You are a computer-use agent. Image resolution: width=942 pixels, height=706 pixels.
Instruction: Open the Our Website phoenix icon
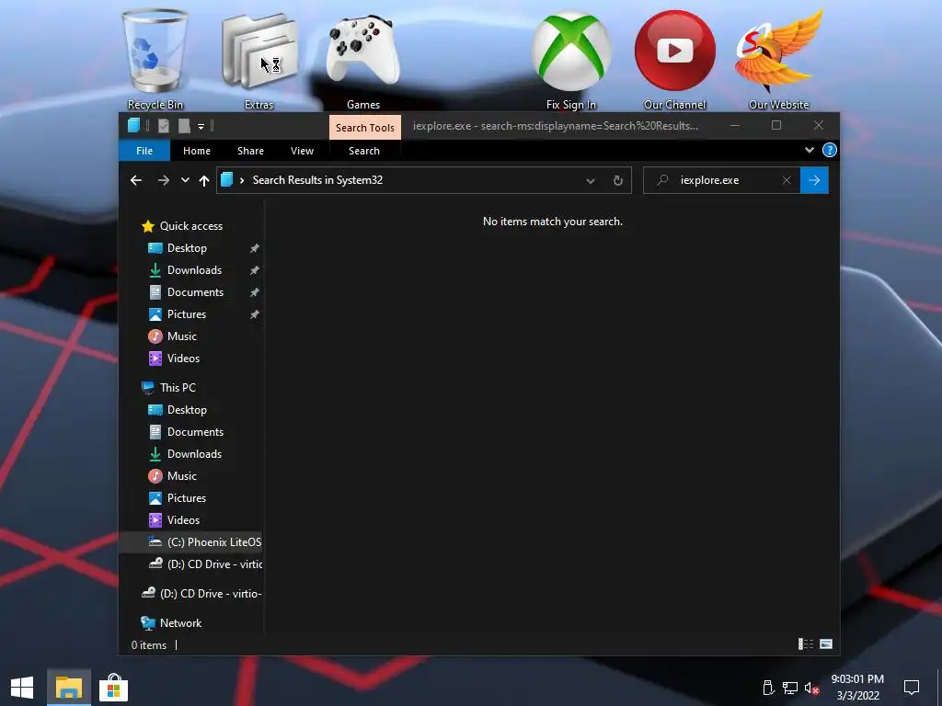click(x=778, y=60)
